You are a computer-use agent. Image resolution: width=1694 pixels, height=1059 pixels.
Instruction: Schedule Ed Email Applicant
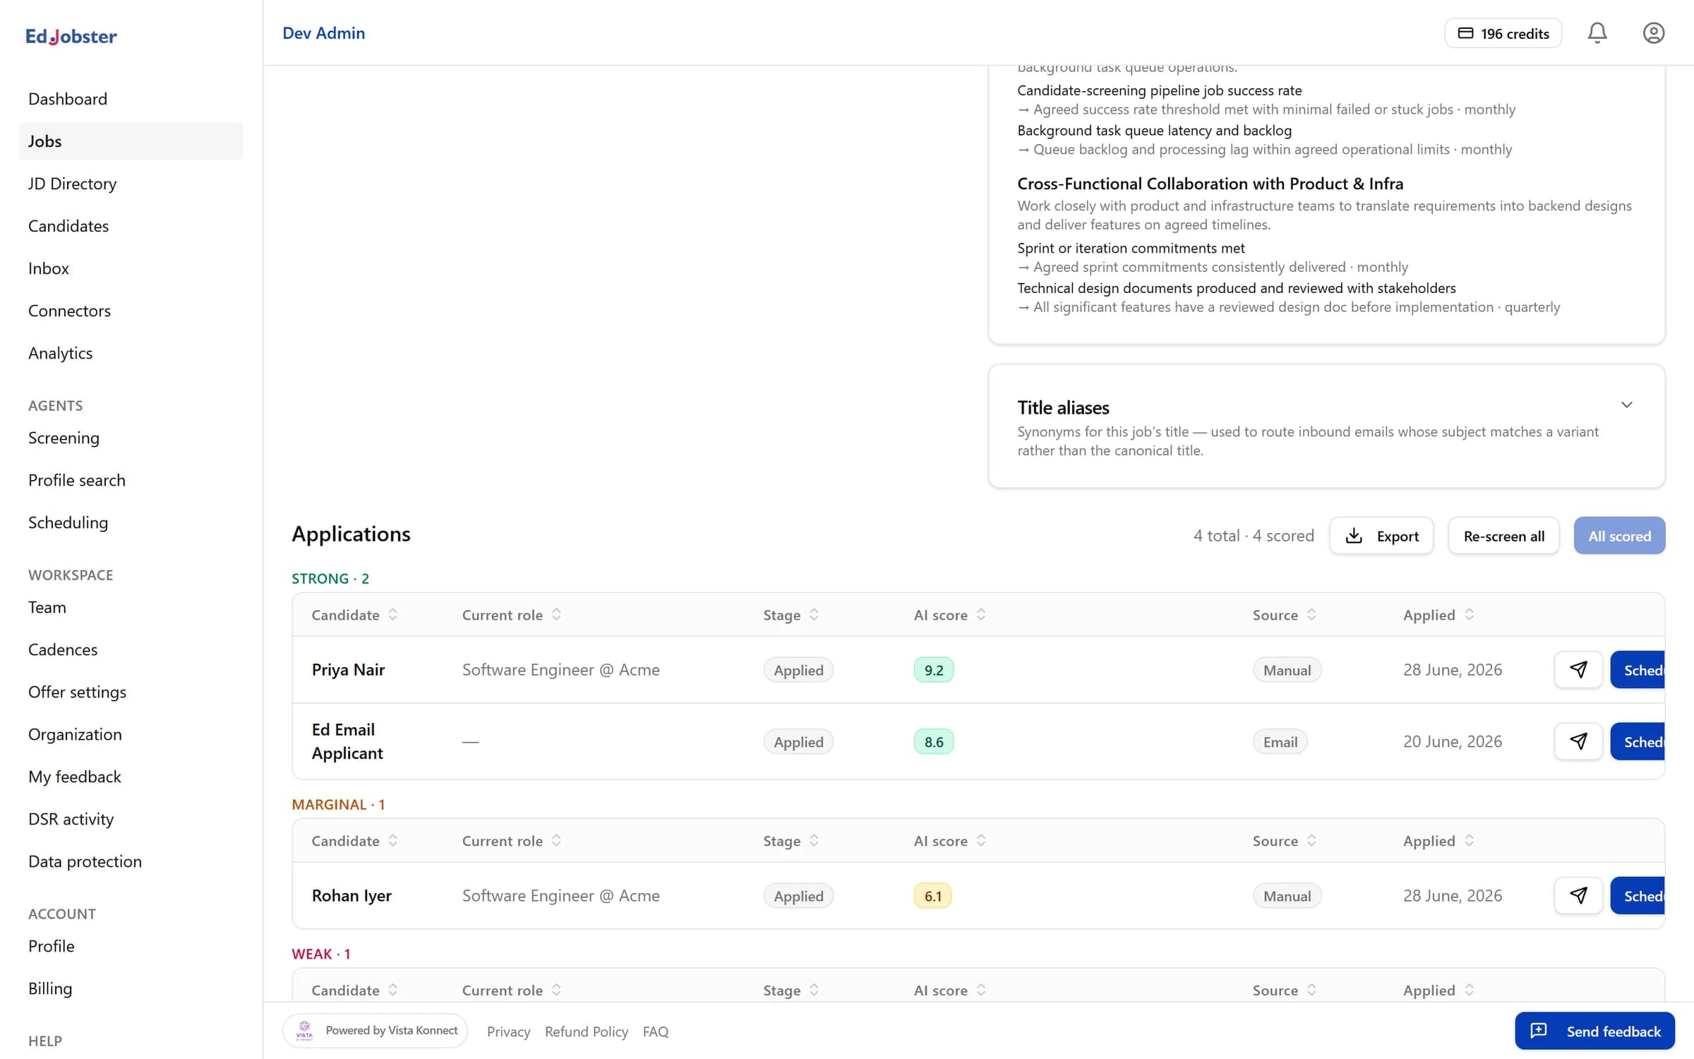[x=1638, y=741]
